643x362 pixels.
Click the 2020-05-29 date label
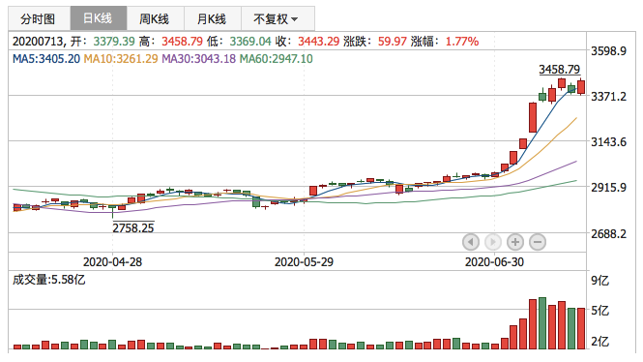(x=304, y=262)
